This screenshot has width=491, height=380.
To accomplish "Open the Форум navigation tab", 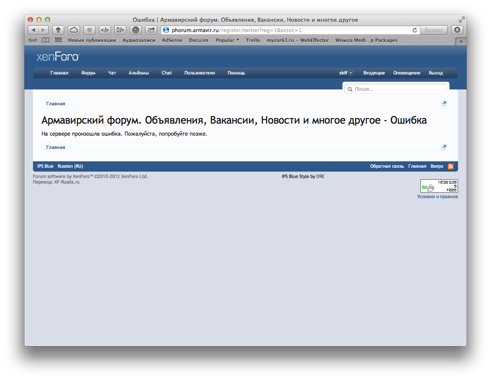I will pos(88,73).
